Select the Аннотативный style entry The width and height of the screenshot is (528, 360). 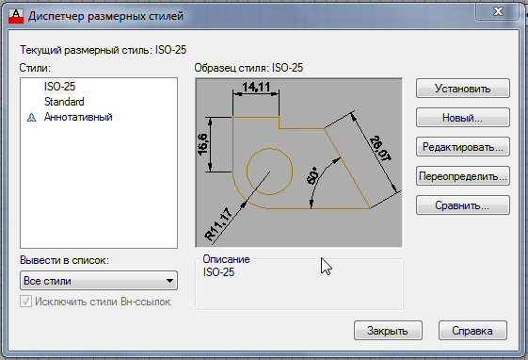pos(78,117)
